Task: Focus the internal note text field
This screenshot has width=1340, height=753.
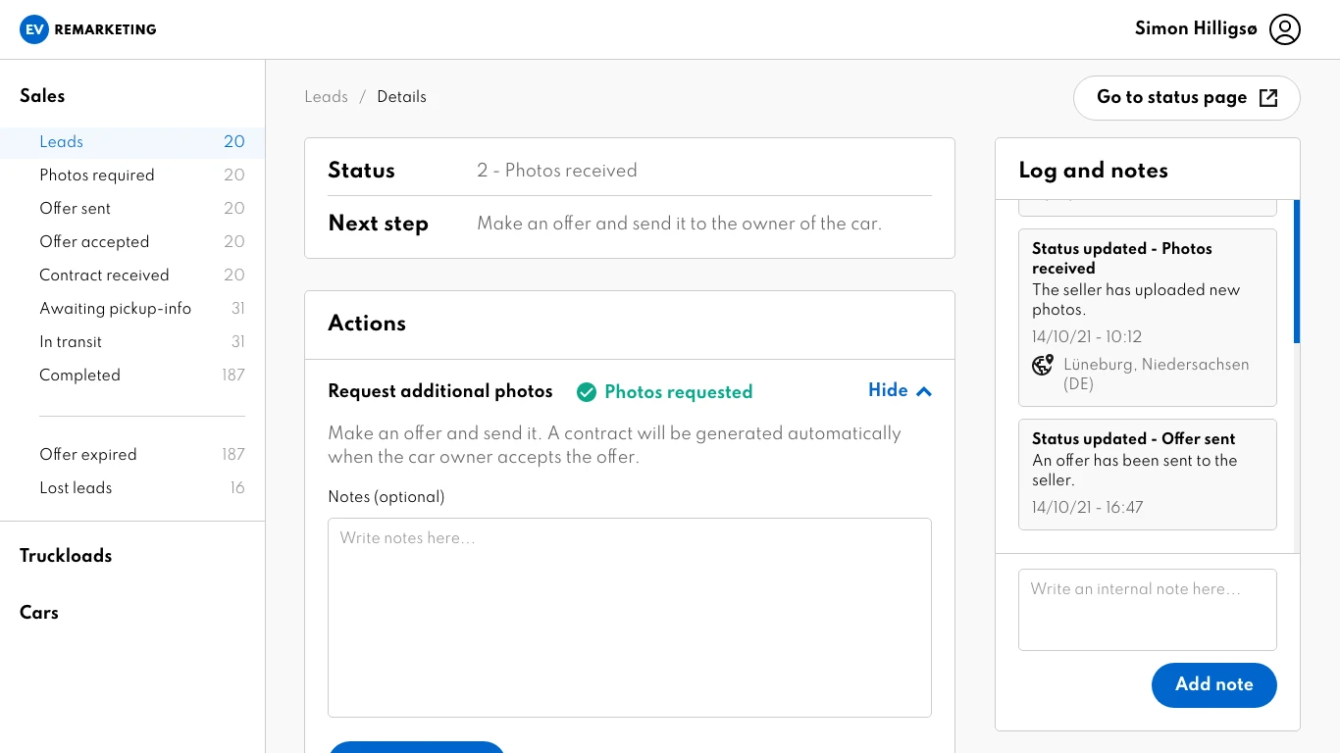Action: [x=1147, y=609]
